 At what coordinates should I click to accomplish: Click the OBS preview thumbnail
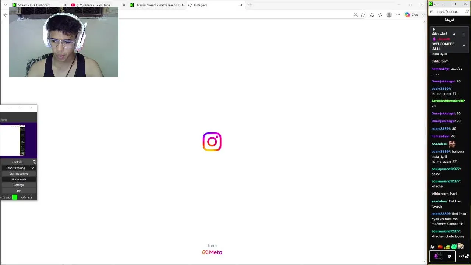13,140
